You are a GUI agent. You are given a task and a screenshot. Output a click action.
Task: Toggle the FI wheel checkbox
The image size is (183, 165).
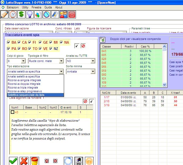30,42
